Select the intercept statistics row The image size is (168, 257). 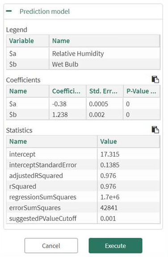pos(83,154)
